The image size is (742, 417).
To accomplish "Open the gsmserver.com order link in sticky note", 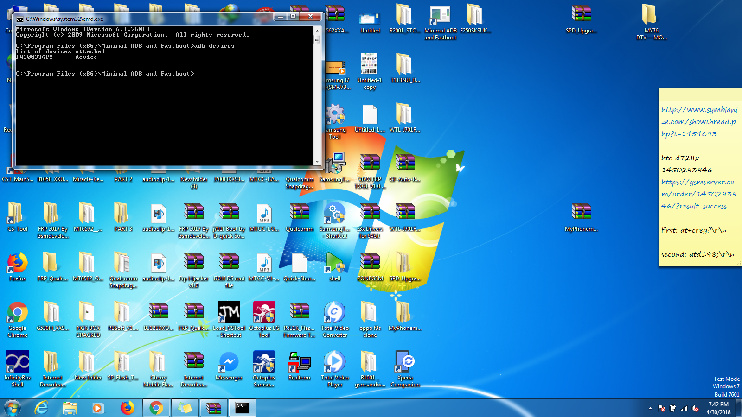I will [x=699, y=194].
